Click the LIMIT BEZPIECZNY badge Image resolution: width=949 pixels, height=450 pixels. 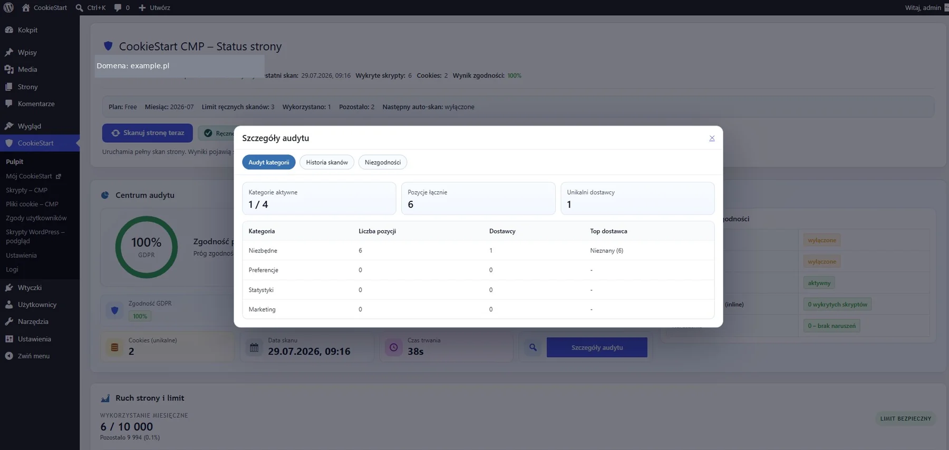[x=906, y=418]
